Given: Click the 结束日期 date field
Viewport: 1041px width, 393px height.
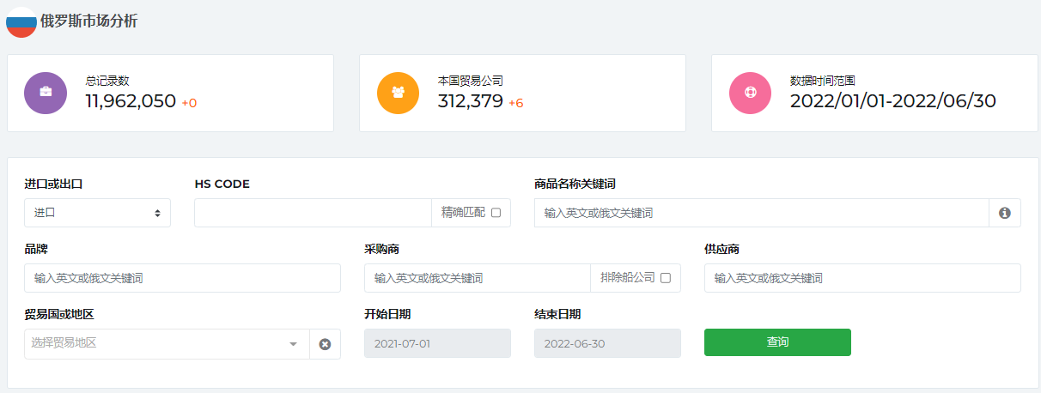Looking at the screenshot, I should point(607,343).
